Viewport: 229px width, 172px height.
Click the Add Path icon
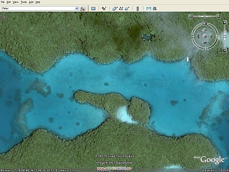[121, 9]
